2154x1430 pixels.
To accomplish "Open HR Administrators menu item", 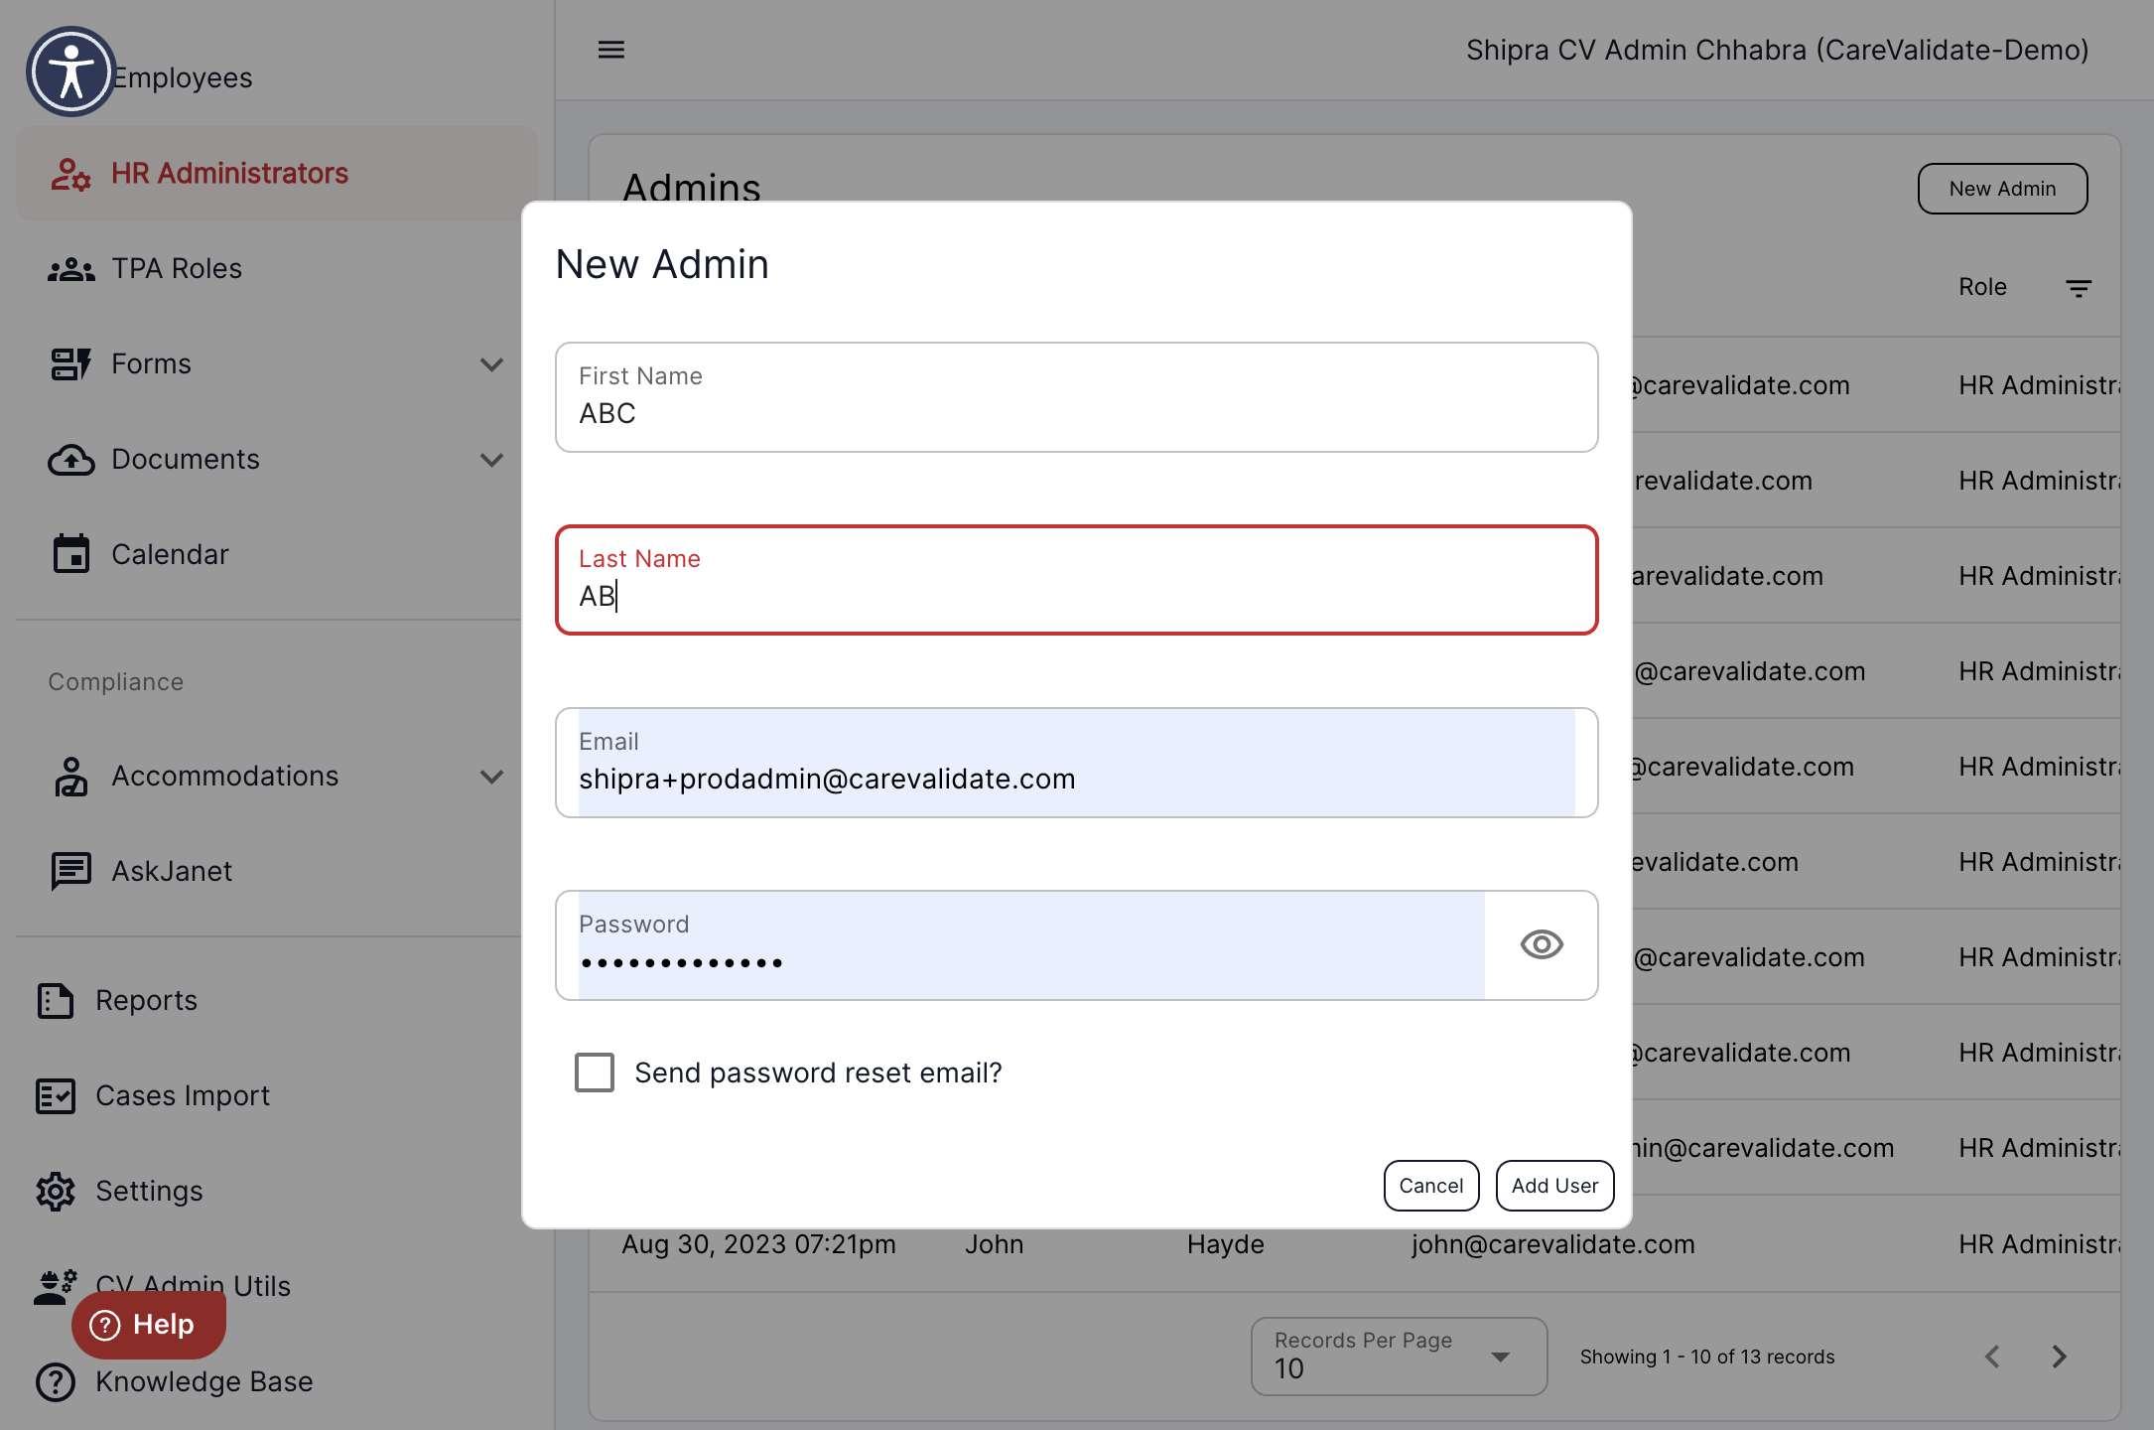I will point(277,174).
